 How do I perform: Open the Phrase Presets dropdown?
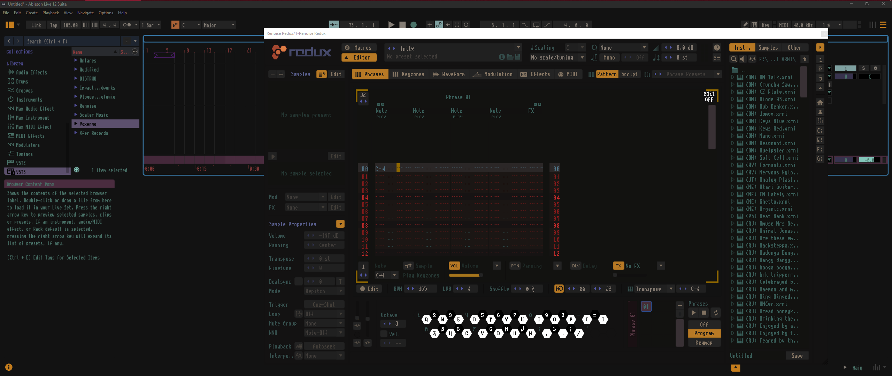(718, 74)
